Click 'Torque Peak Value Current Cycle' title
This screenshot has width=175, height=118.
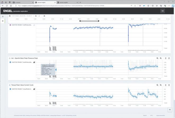tap(22, 85)
